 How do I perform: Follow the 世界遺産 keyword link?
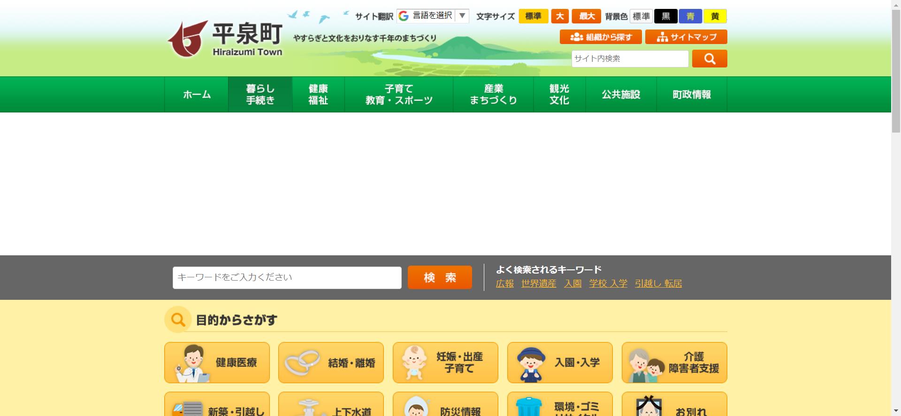point(539,284)
